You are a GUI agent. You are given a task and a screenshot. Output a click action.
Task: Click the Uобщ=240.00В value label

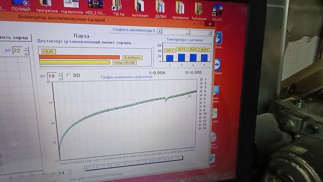tap(125, 63)
